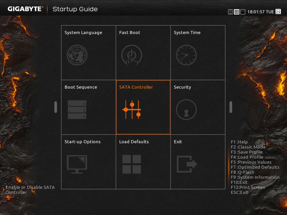Click the F8 Q-Flash shortcut text
This screenshot has width=287, height=215.
[x=242, y=172]
